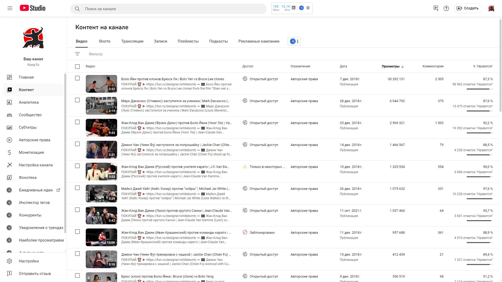The height and width of the screenshot is (282, 502).
Task: Open Фонотека audio library in sidebar
Action: click(x=33, y=178)
